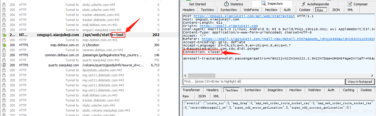Open response Auth inspector tab
This screenshot has width=376, height=116.
click(331, 90)
